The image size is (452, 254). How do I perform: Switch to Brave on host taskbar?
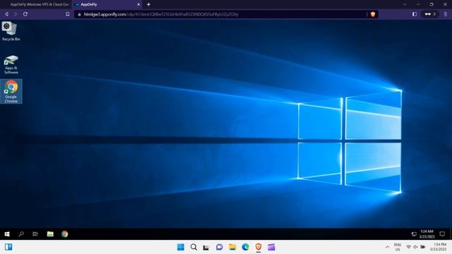(258, 247)
